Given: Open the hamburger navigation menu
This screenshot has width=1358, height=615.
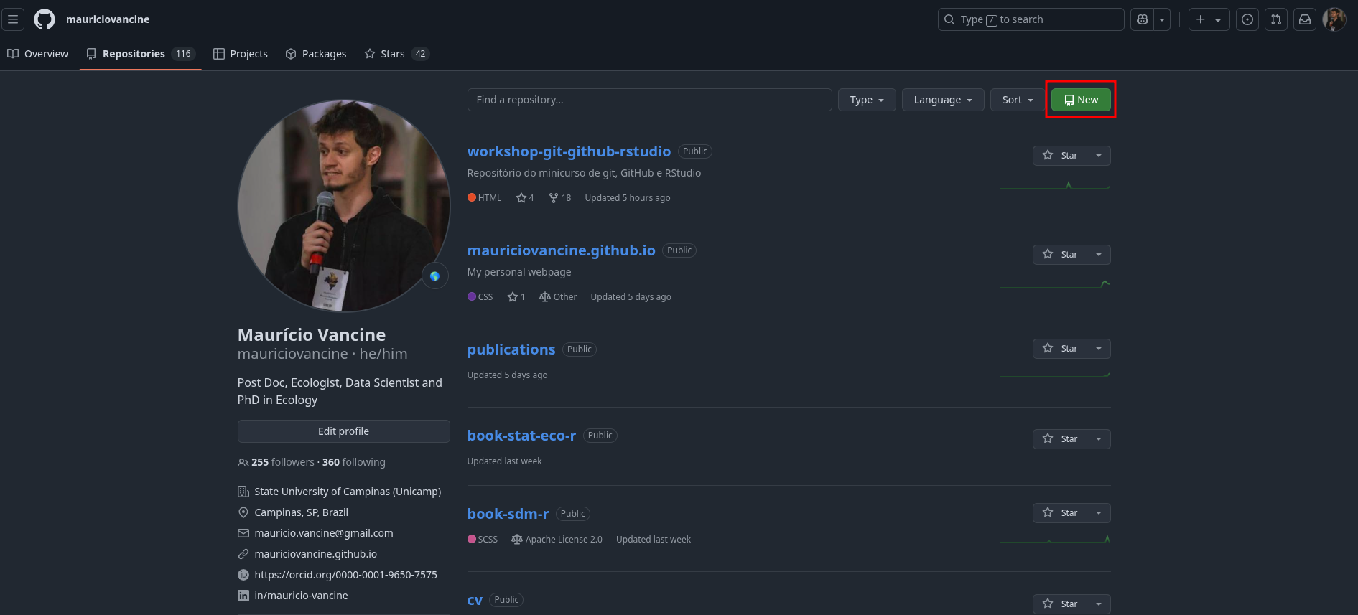Looking at the screenshot, I should (13, 19).
